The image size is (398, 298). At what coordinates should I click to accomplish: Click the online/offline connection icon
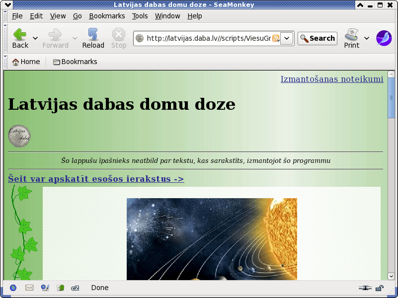click(x=365, y=288)
